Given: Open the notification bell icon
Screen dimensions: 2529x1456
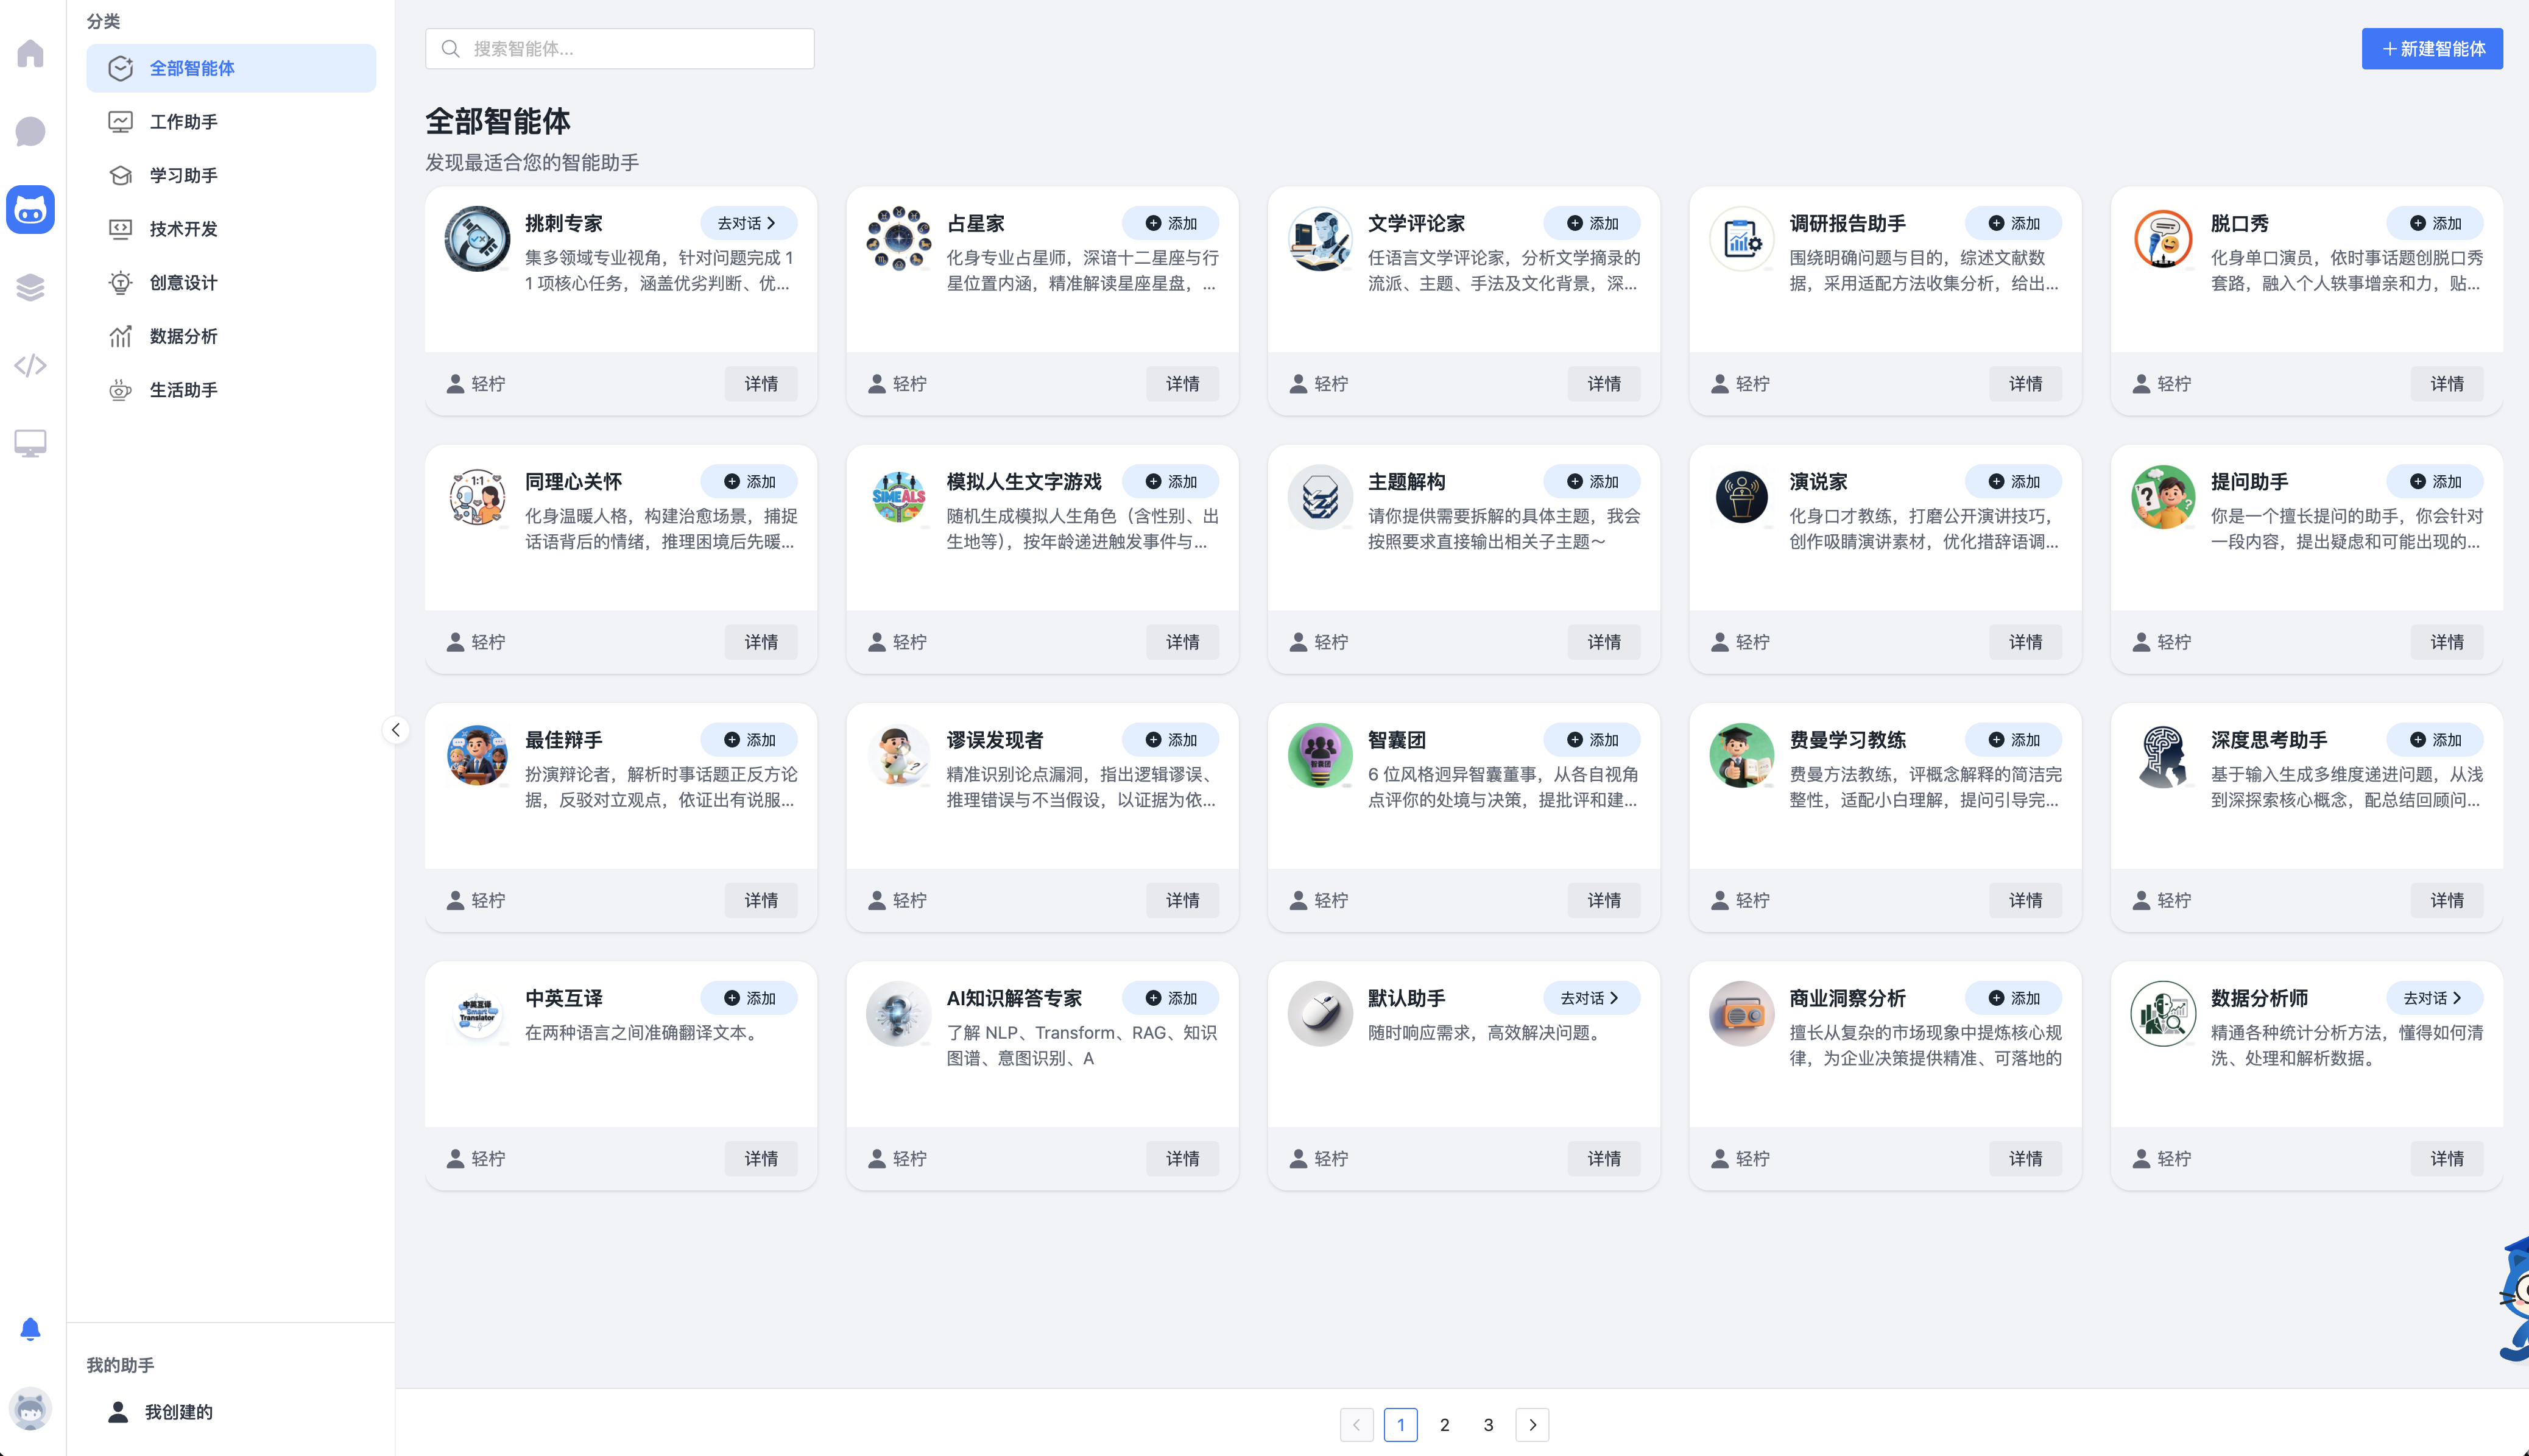Looking at the screenshot, I should pyautogui.click(x=30, y=1329).
